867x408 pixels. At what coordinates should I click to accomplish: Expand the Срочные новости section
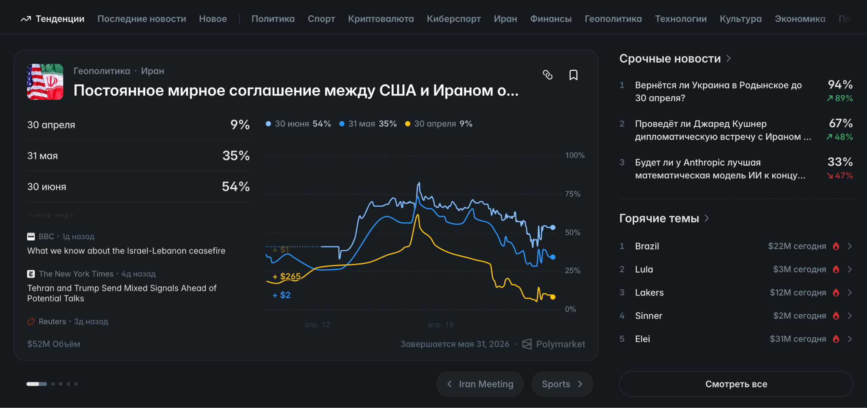[729, 58]
